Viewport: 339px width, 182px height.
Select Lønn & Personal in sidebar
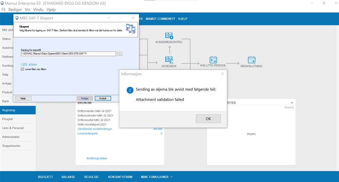pyautogui.click(x=18, y=128)
